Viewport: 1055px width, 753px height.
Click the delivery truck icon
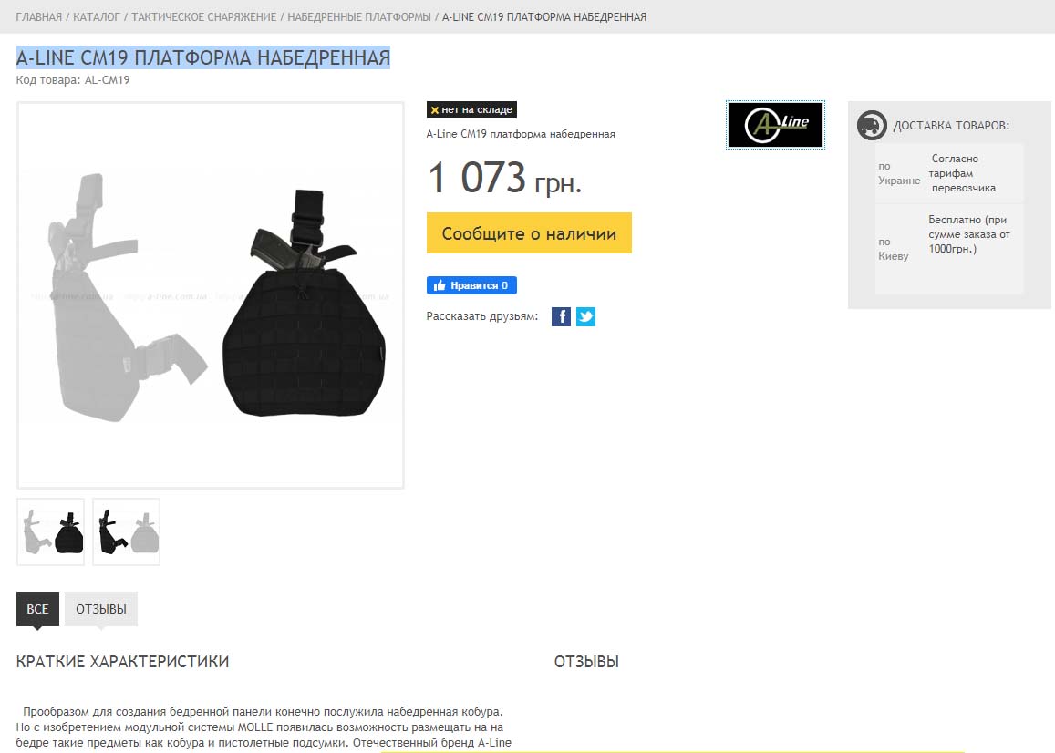(x=872, y=125)
